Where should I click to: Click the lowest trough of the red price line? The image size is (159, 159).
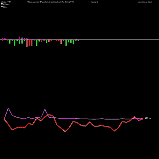point(65,132)
